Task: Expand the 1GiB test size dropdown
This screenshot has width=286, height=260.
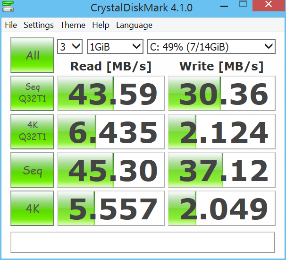Action: [115, 47]
